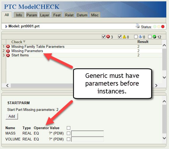The height and width of the screenshot is (149, 169).
Task: Open the Misc tab
Action: point(95,15)
